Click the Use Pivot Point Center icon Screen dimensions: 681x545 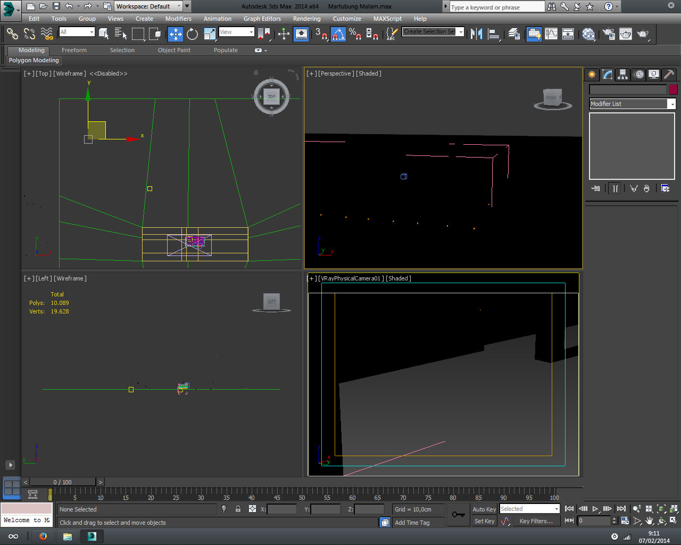tap(264, 34)
